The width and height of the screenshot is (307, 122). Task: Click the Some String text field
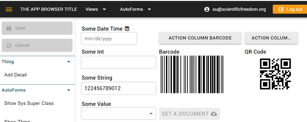tap(119, 88)
